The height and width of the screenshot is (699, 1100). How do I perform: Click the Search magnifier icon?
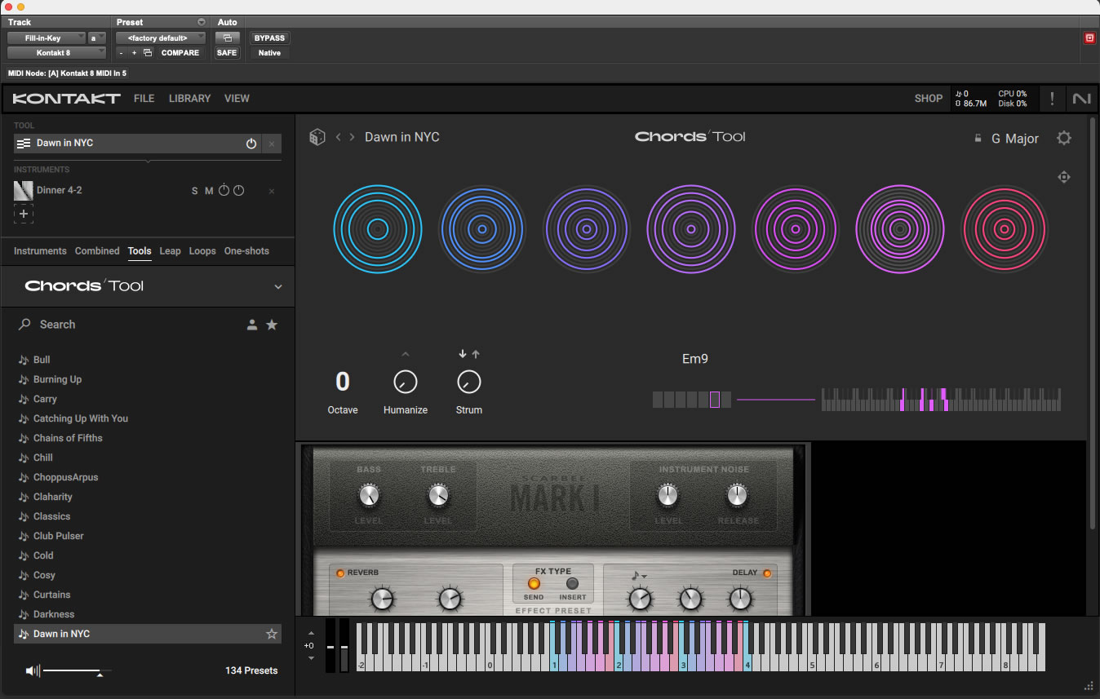[x=25, y=325]
